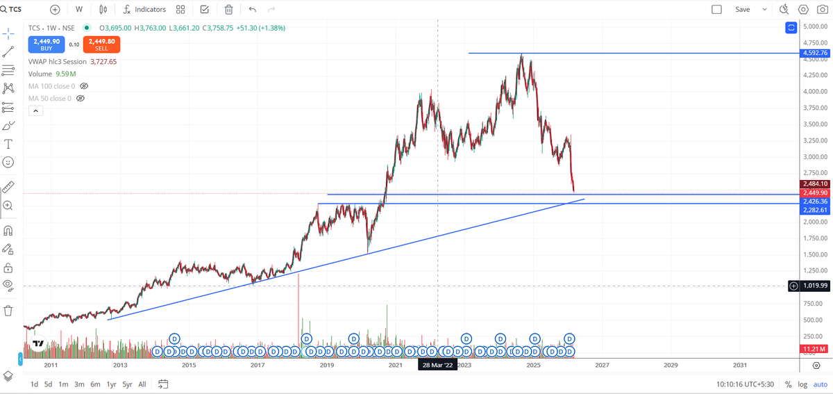Screen dimensions: 833x394
Task: Open the Indicators dialog
Action: 144,9
